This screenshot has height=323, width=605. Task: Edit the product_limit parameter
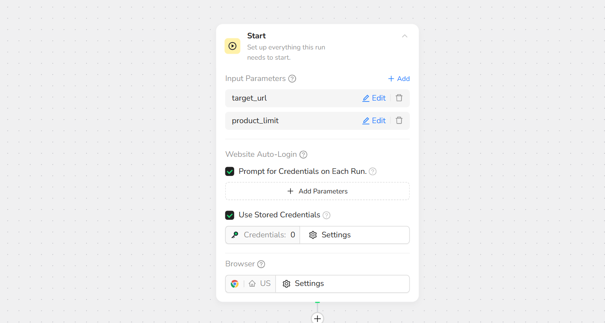point(374,121)
